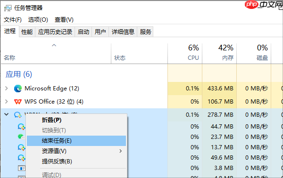
Task: Open the 文件(F) menu
Action: (13, 20)
